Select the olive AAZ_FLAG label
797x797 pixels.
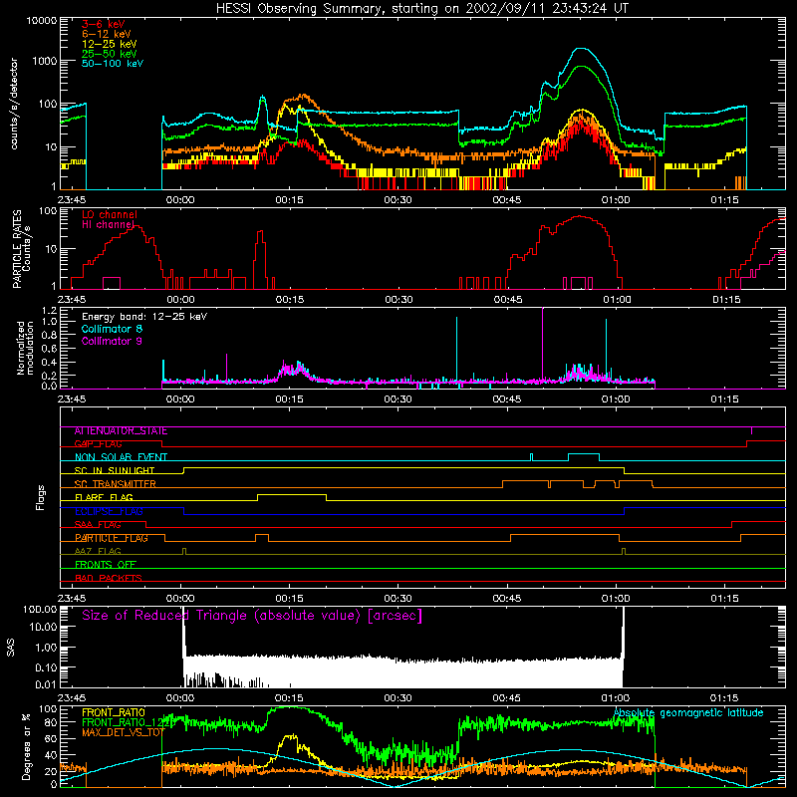tap(98, 552)
